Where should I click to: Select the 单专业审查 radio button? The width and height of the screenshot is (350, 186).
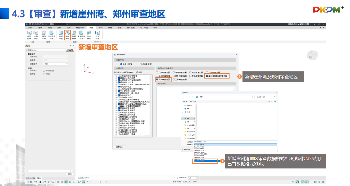(x=121, y=64)
